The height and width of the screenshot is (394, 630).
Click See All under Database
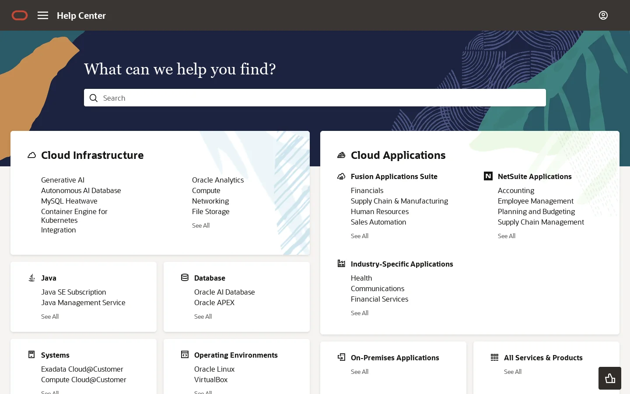[203, 317]
